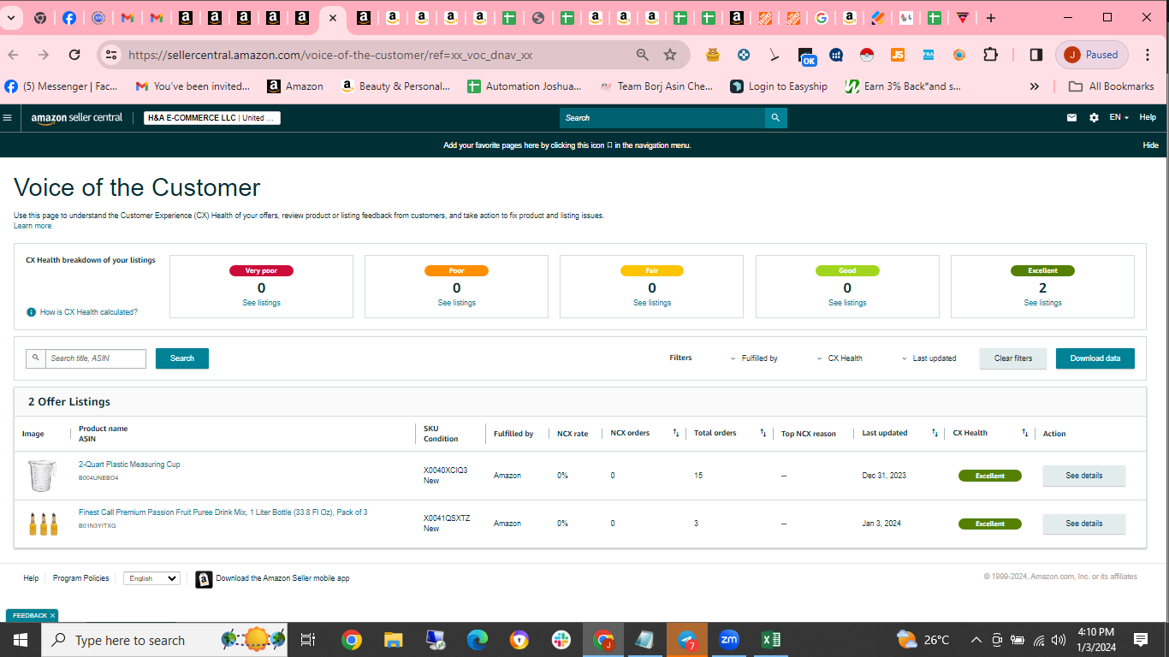This screenshot has height=657, width=1169.
Task: Click See listings under Very poor
Action: click(261, 303)
